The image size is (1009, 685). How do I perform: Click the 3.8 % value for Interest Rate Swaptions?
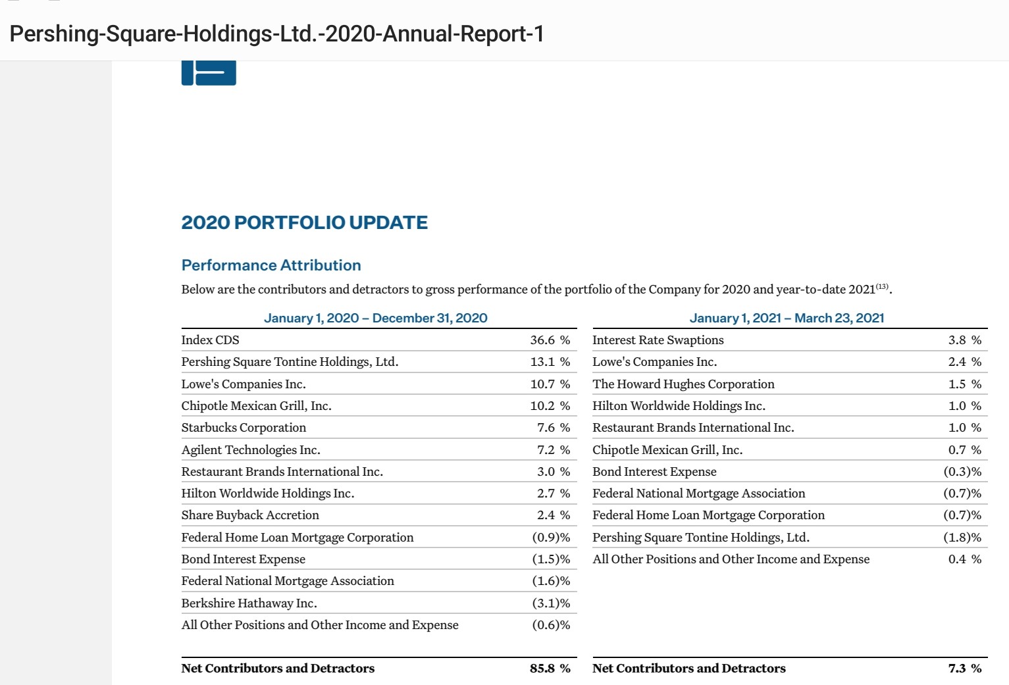tap(965, 340)
